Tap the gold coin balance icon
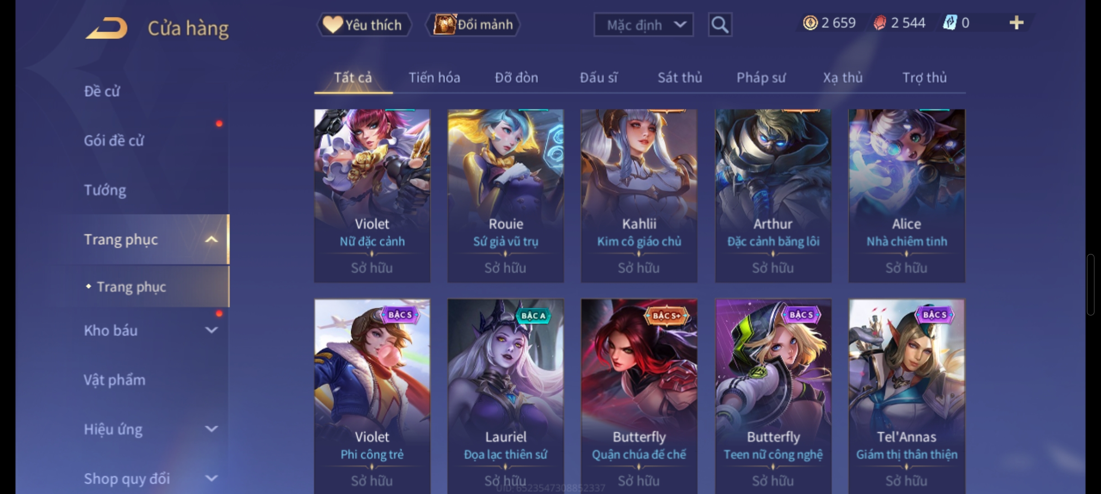 [810, 23]
